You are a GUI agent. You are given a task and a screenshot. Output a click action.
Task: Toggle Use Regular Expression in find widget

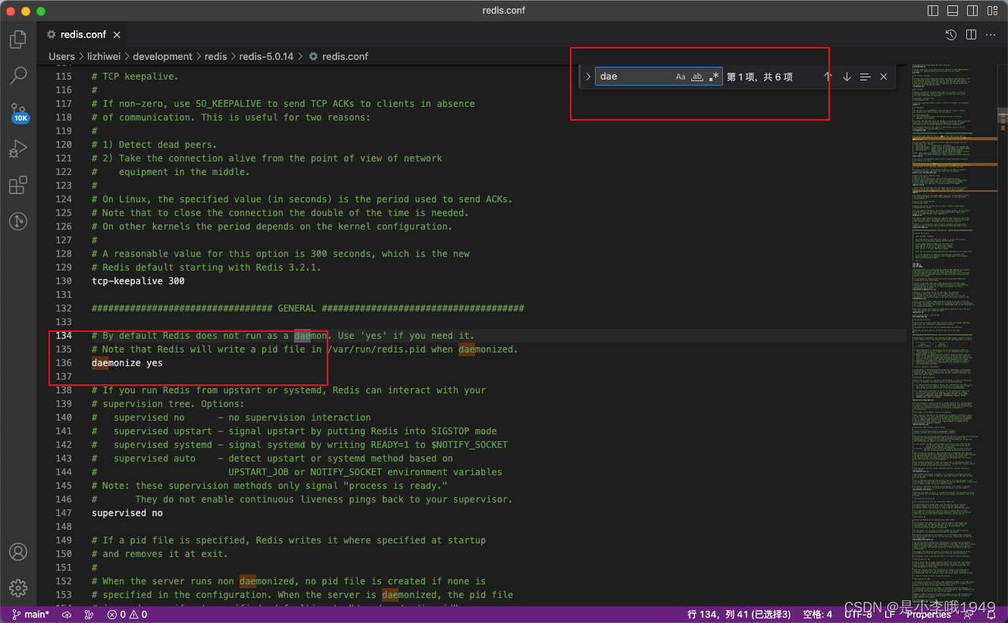714,77
